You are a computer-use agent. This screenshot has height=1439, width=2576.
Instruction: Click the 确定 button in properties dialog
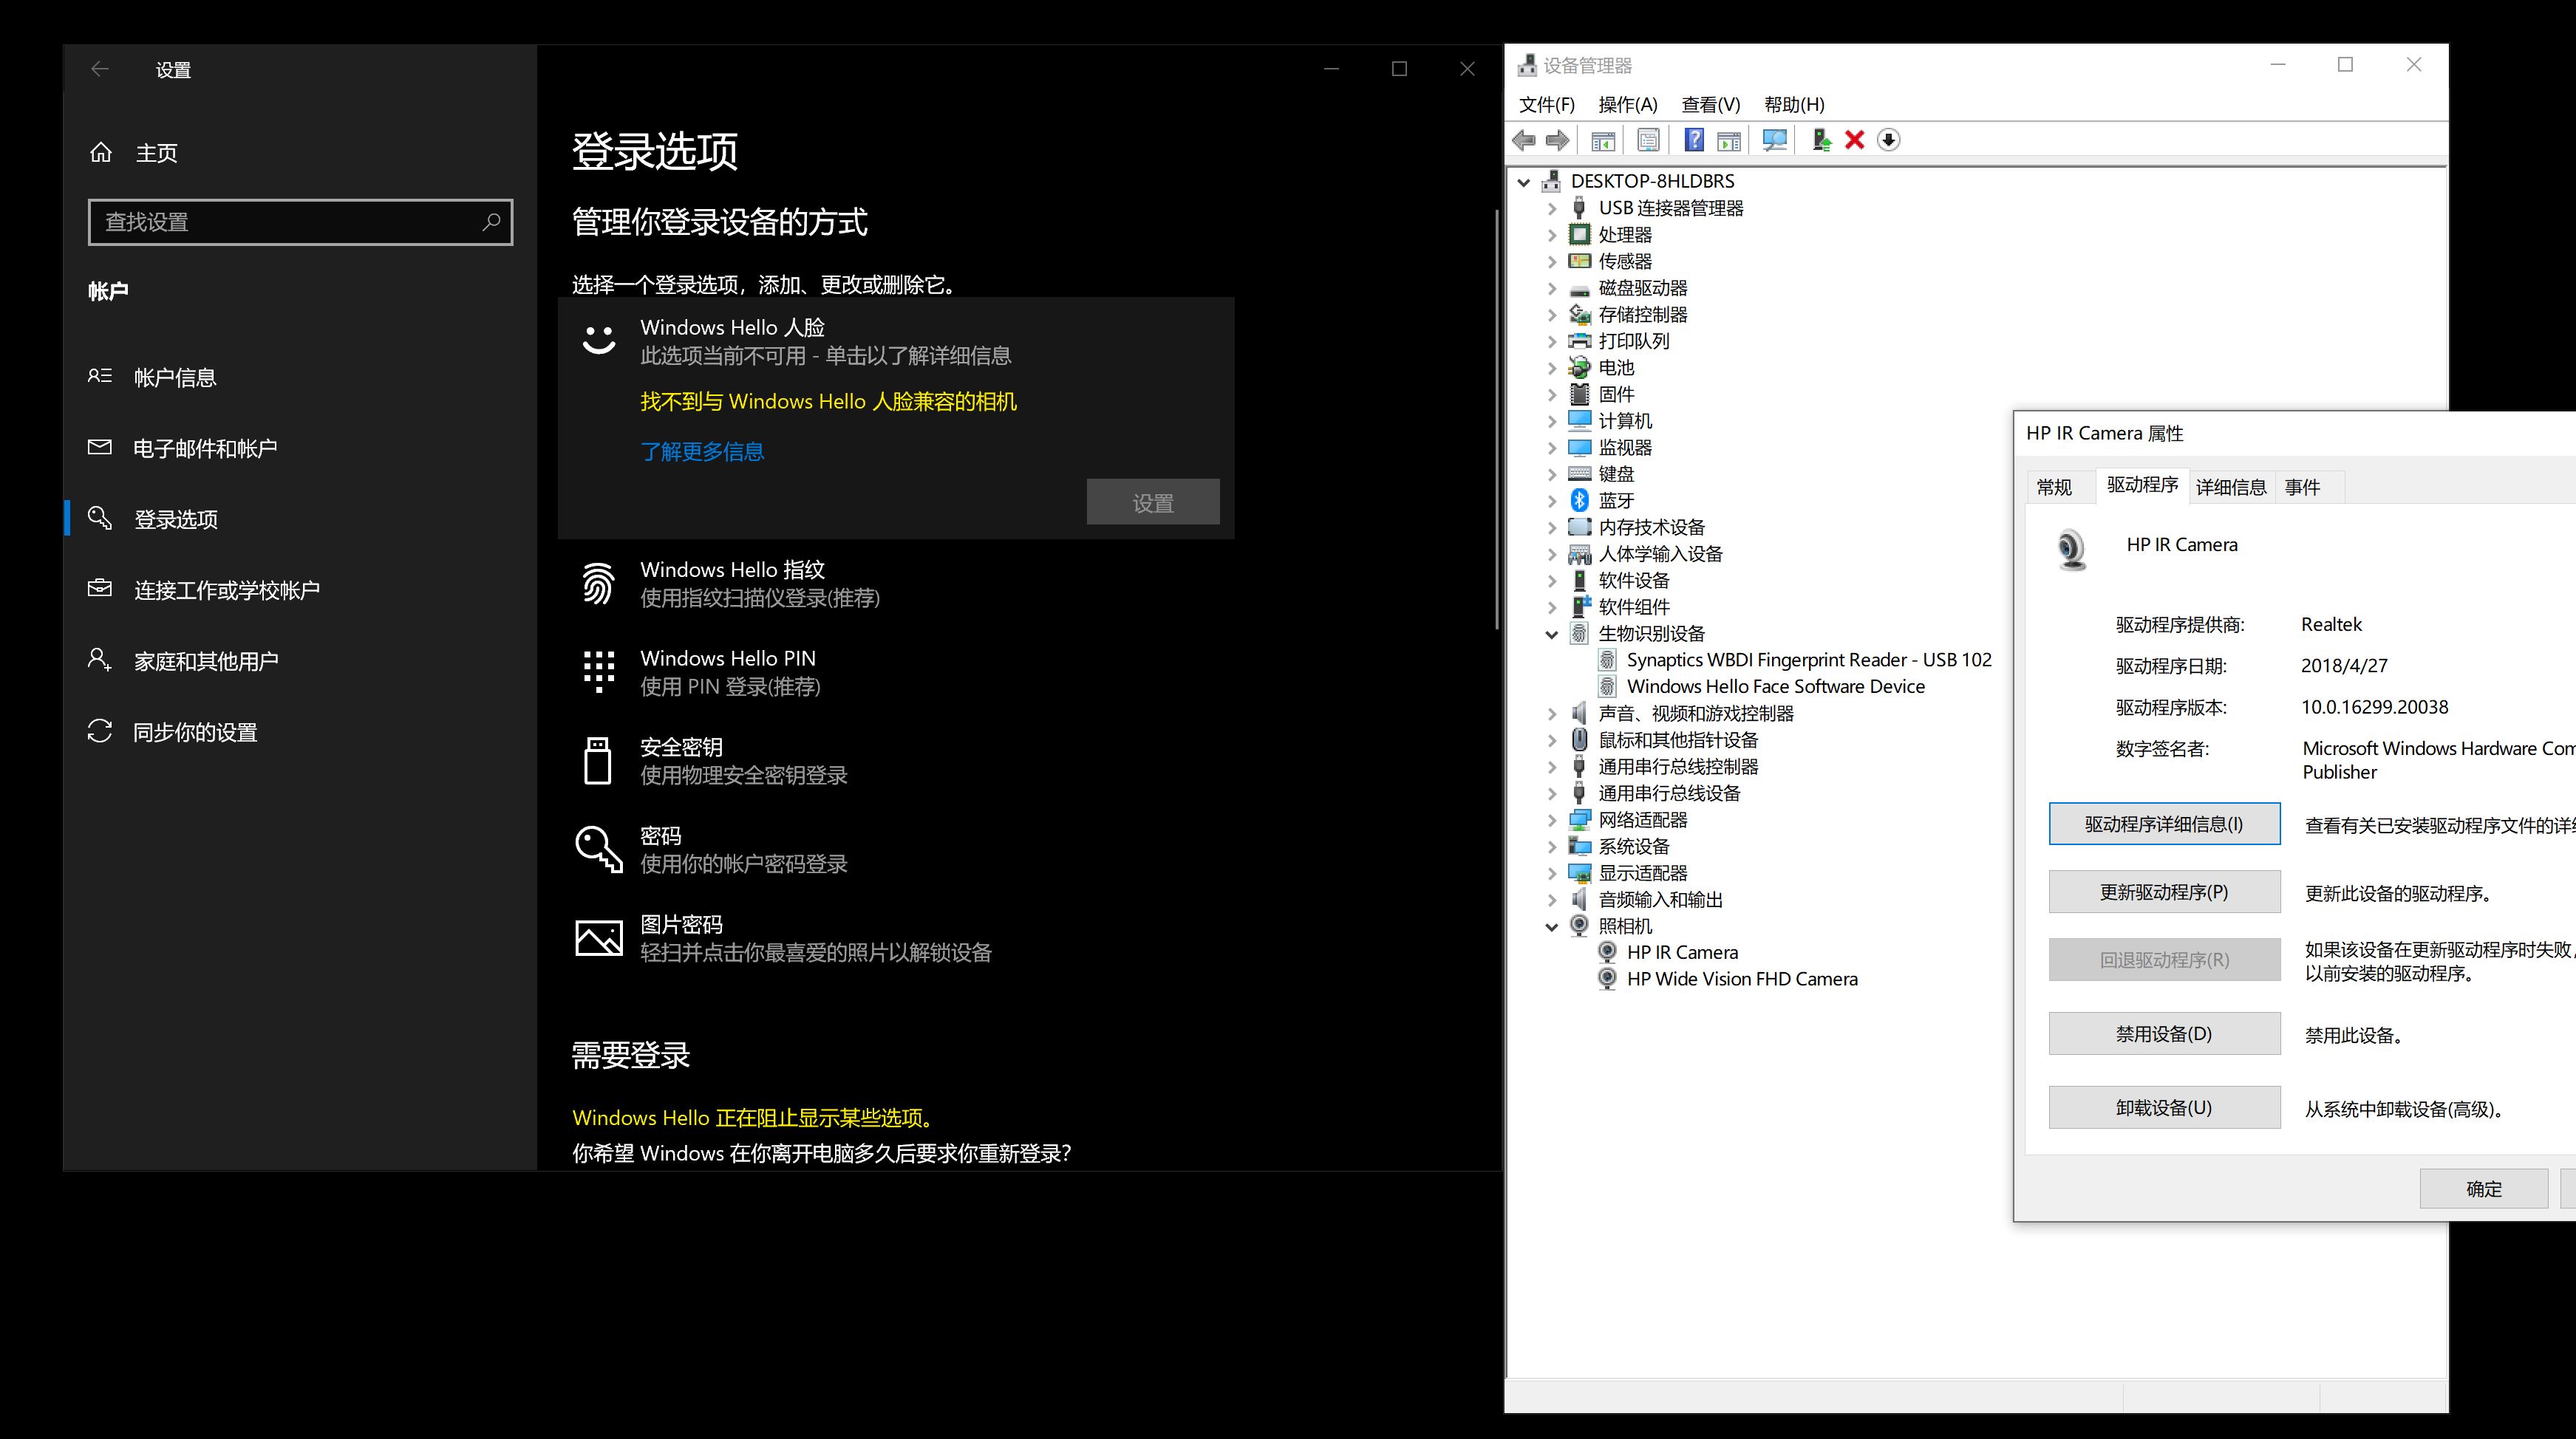point(2484,1188)
